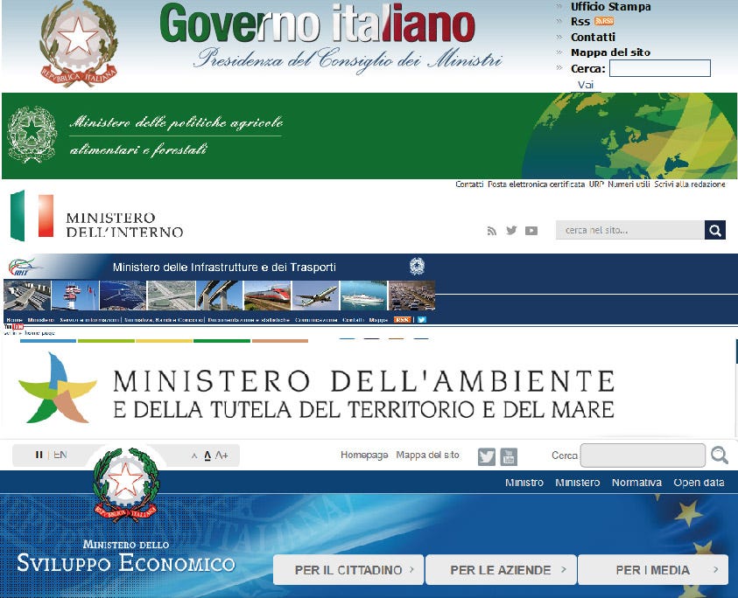Open the YouTube logo below the Infrastrutture menu
This screenshot has height=598, width=738.
14,326
